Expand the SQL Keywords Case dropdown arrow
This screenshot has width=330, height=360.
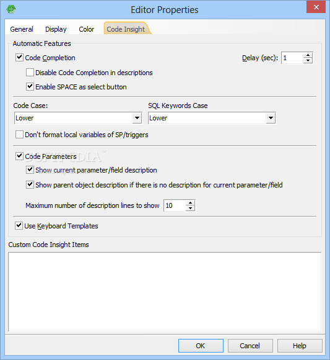point(271,118)
